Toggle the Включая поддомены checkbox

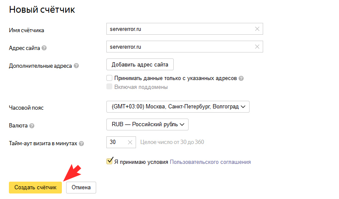tap(109, 87)
